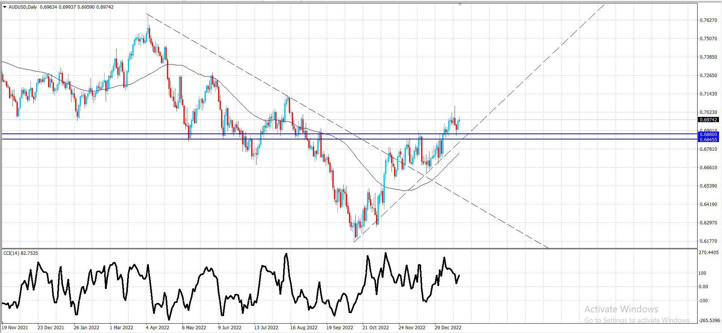The width and height of the screenshot is (722, 333).
Task: Click the current price tag 0.69742
Action: 708,120
